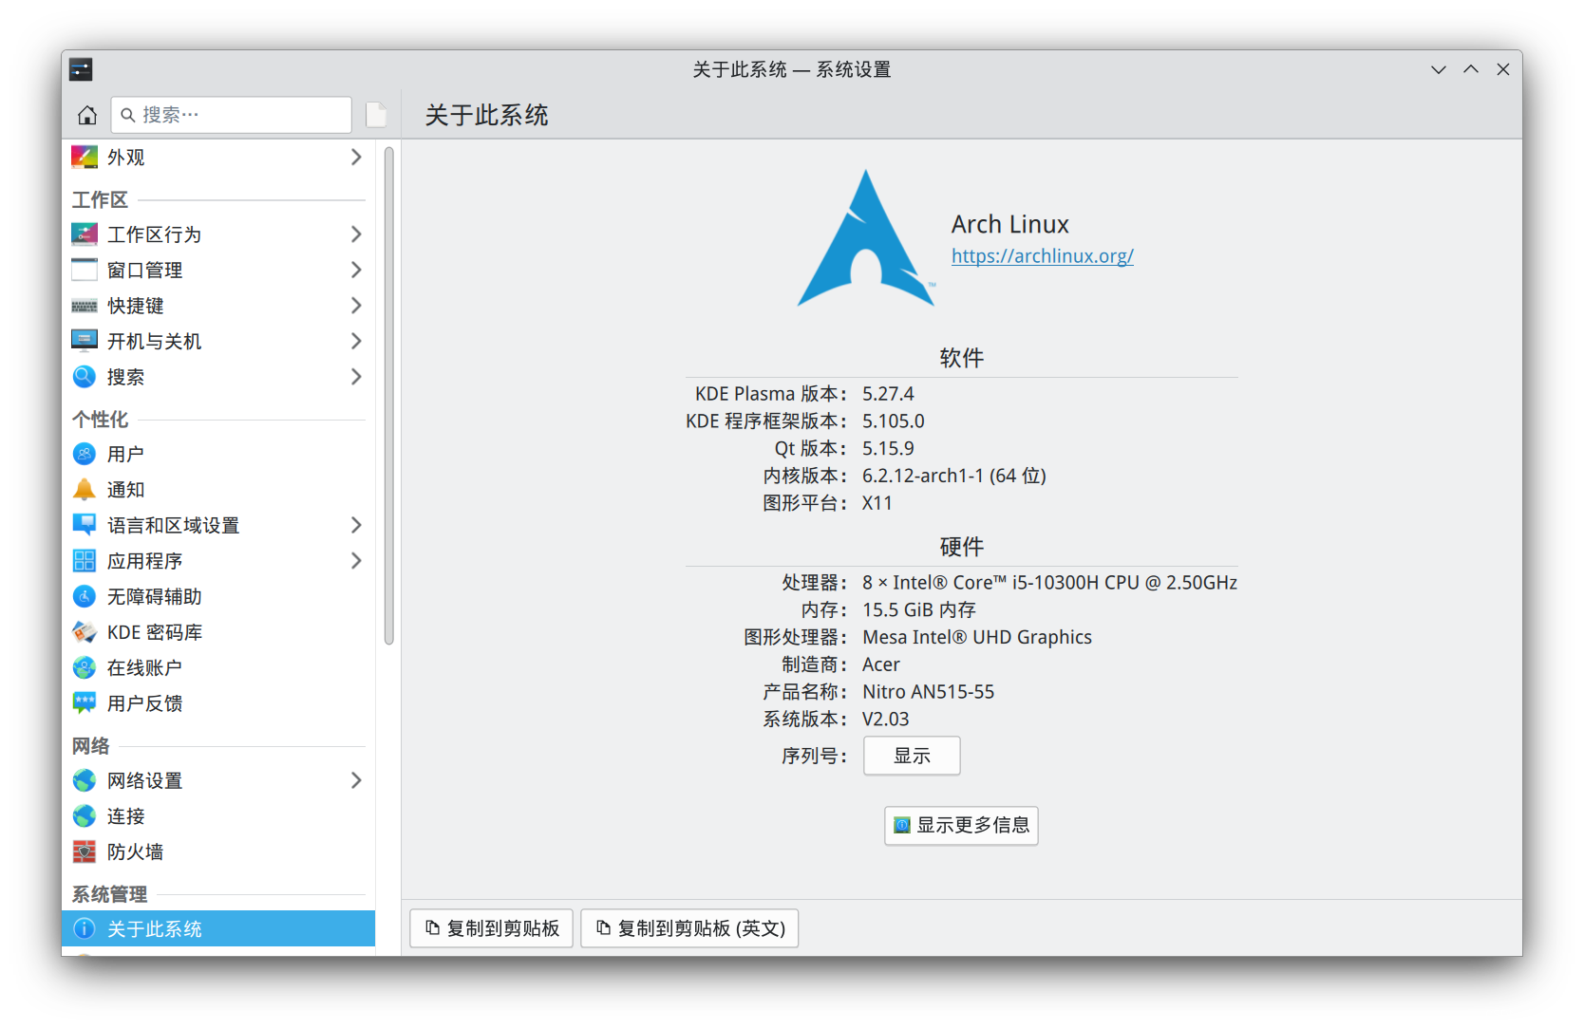Screen dimensions: 1584x1029
Task: Open the 外观 (Appearance) settings icon
Action: [x=84, y=158]
